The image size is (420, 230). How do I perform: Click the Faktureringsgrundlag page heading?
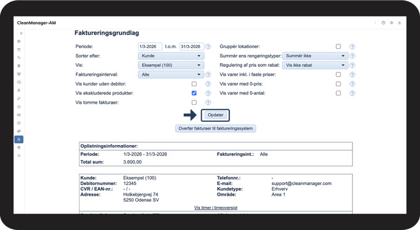tap(107, 33)
